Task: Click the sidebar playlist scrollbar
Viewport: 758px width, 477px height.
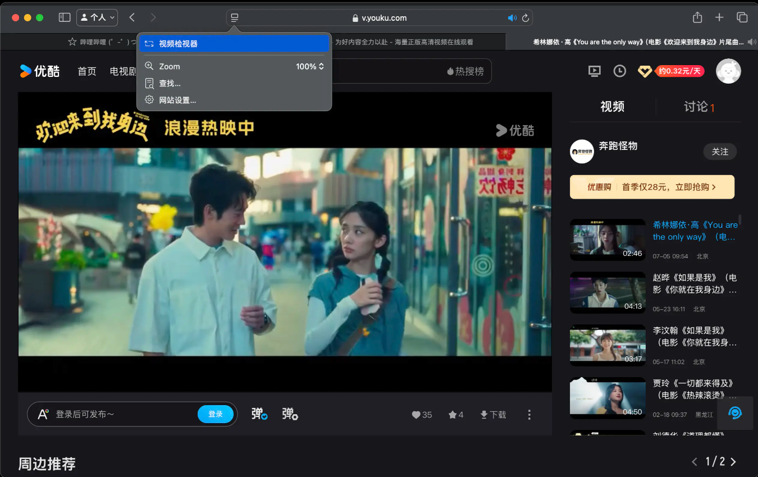Action: click(x=740, y=219)
